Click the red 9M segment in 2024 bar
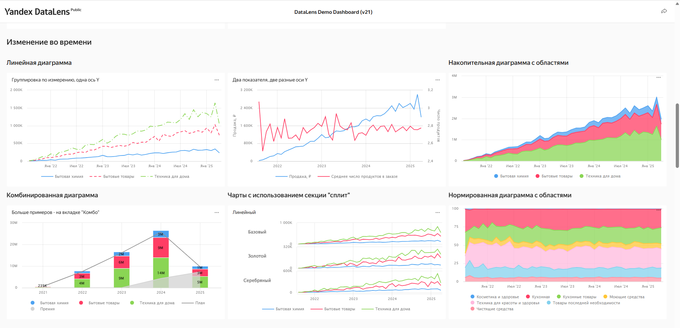This screenshot has height=328, width=680. (161, 248)
